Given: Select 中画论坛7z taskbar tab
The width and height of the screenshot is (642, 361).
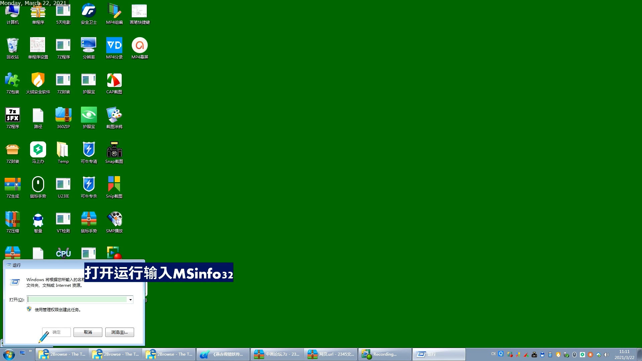Looking at the screenshot, I should click(277, 354).
